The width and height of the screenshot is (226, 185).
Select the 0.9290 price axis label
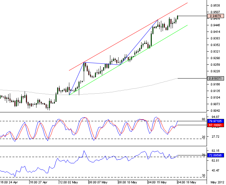[215, 58]
